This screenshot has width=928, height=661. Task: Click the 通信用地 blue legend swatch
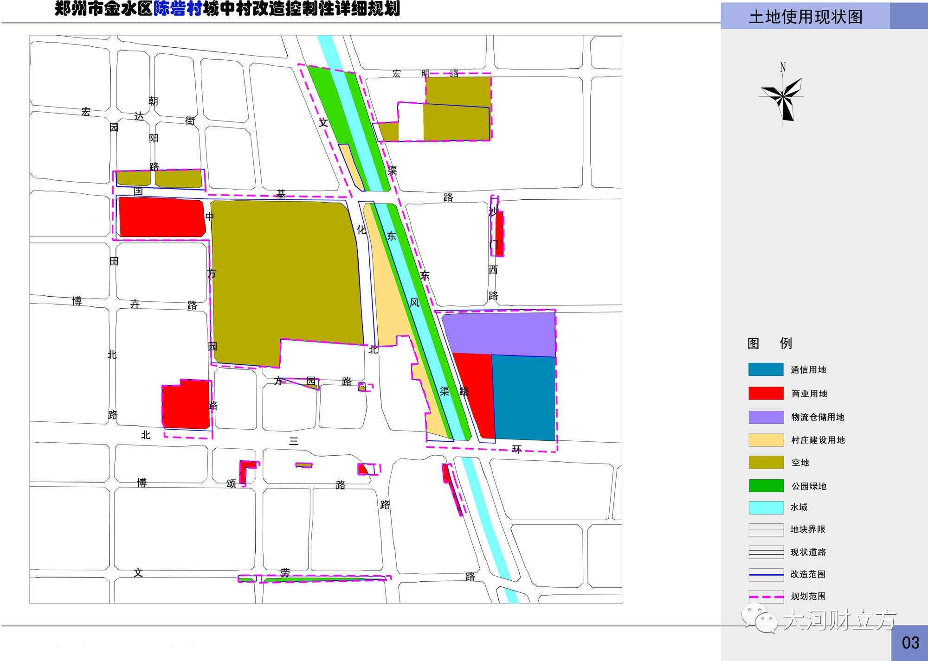[766, 369]
